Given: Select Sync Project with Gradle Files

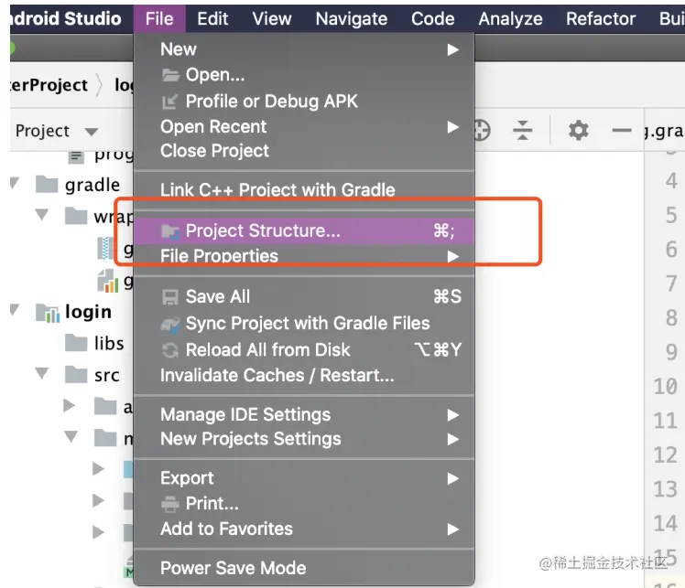Looking at the screenshot, I should [x=304, y=323].
